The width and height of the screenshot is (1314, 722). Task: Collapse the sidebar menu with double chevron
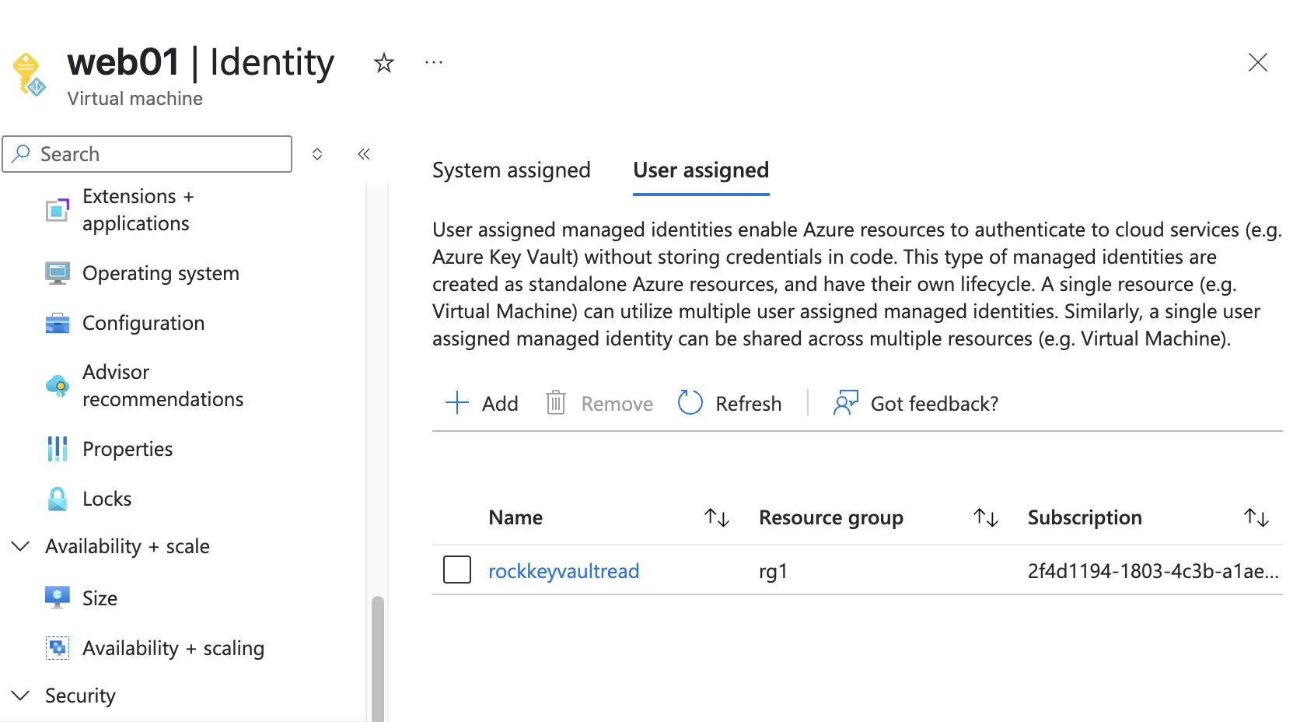pyautogui.click(x=364, y=154)
